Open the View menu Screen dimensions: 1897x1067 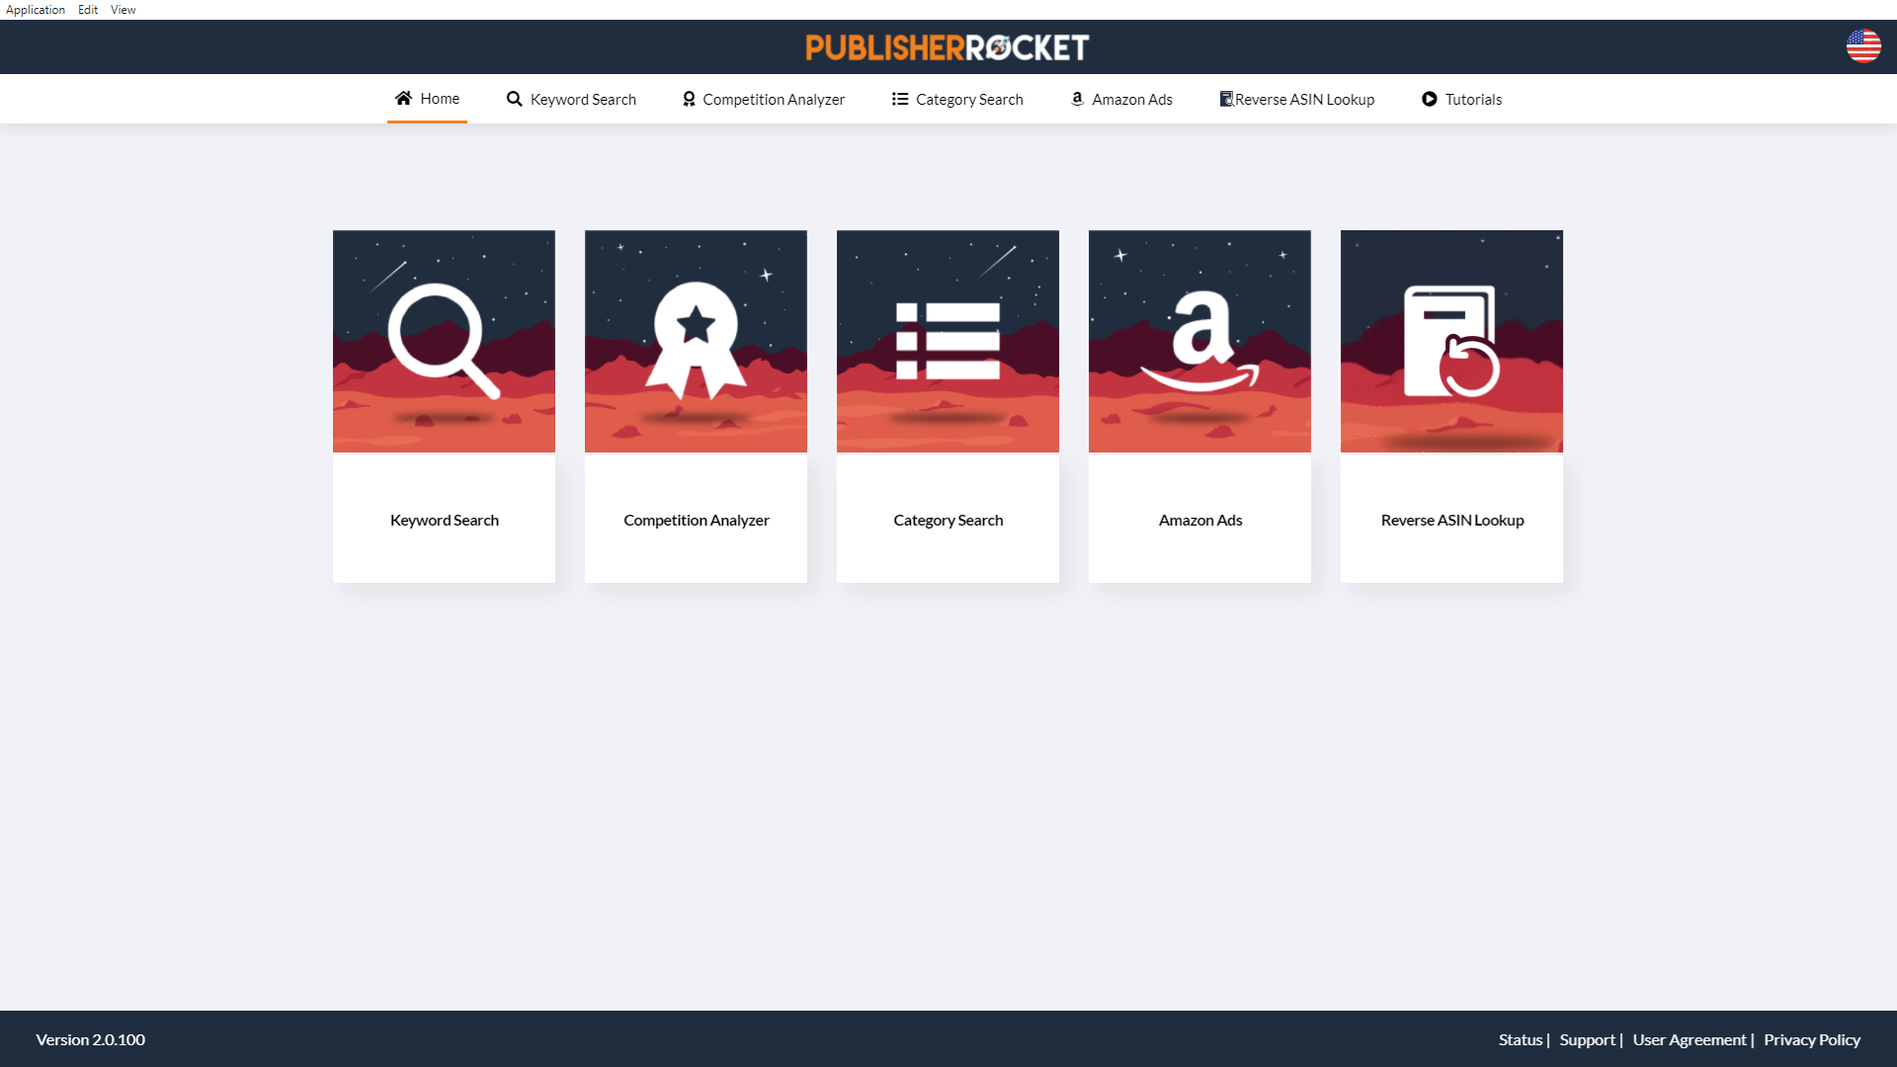(x=124, y=10)
